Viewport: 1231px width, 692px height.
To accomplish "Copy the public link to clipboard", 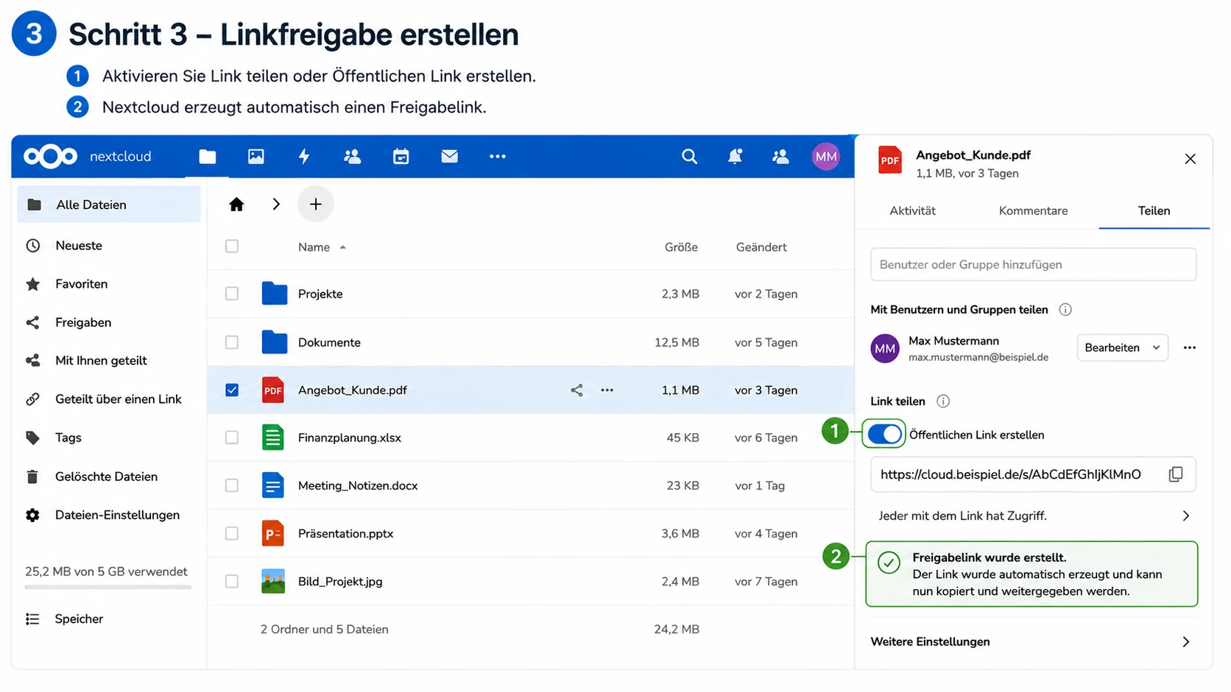I will [x=1176, y=474].
